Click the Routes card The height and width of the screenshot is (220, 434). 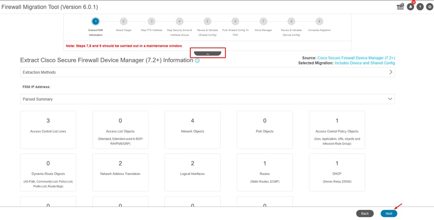[x=265, y=172]
